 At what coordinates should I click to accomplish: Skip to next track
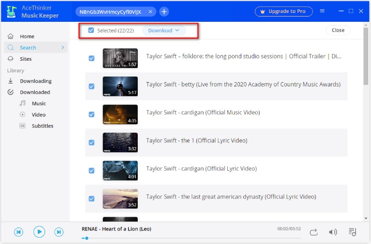59,232
